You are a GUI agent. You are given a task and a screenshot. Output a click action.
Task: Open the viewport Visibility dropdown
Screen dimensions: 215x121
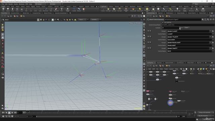point(95,20)
